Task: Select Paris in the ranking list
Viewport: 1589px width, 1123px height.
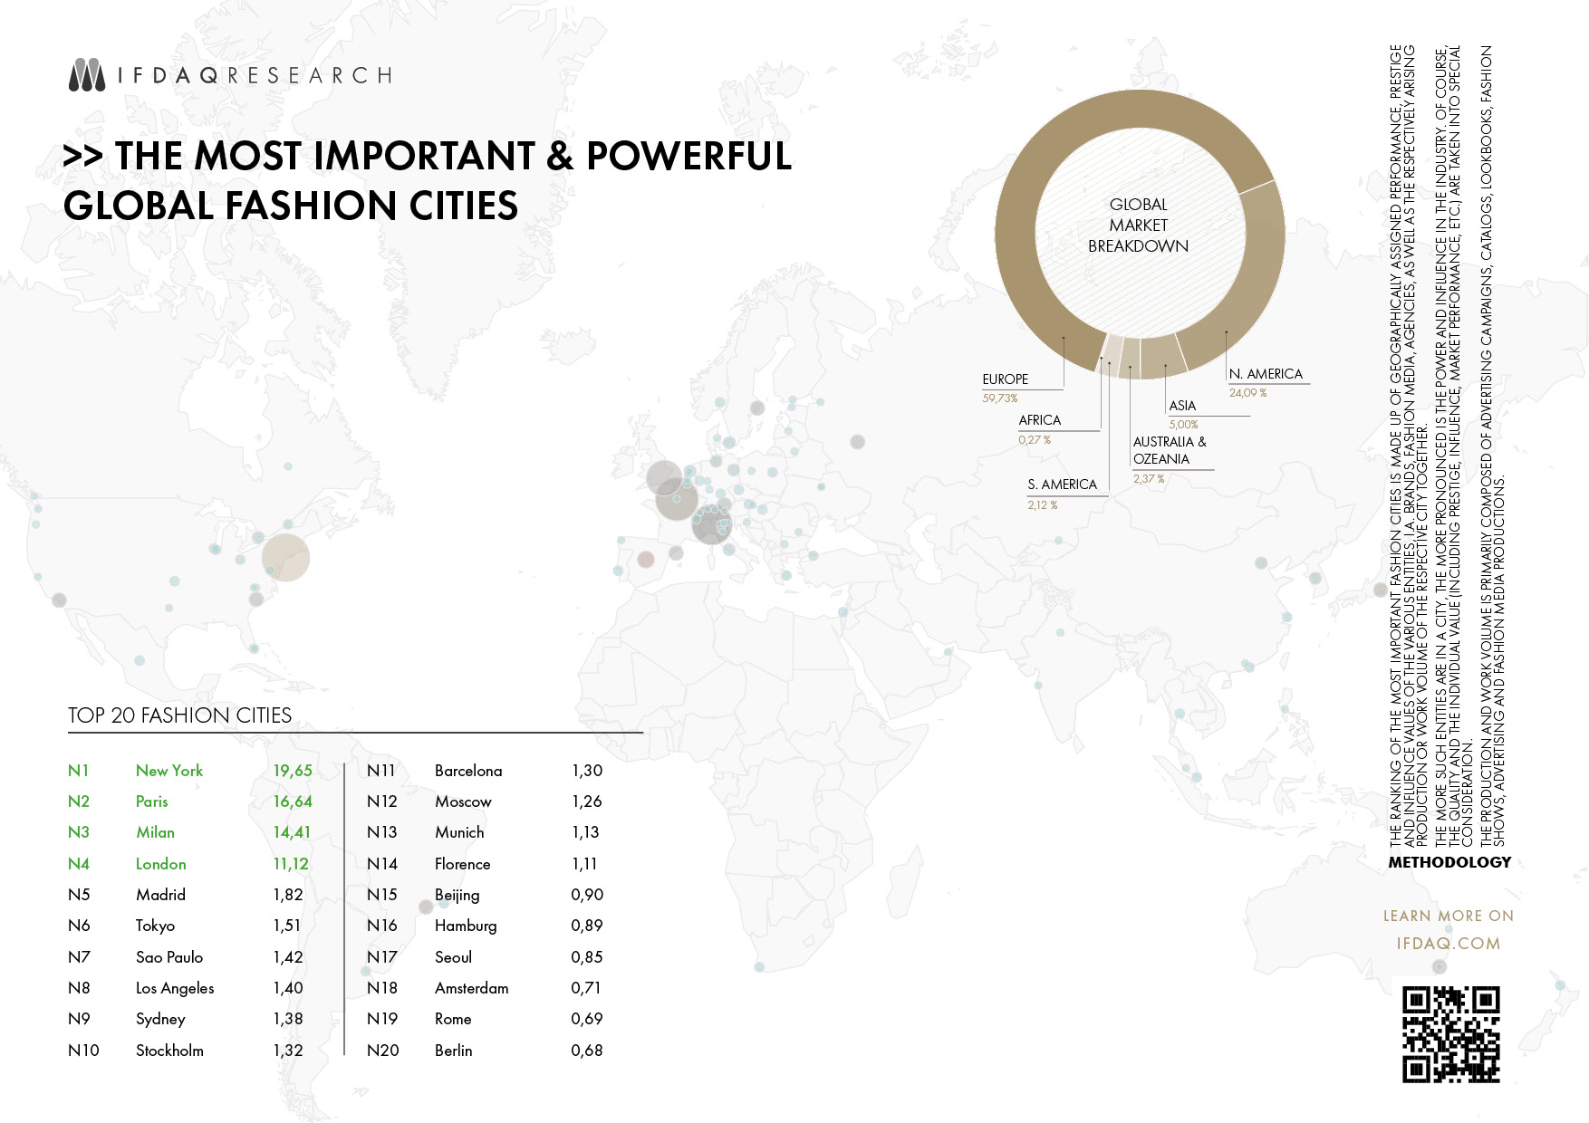Action: point(151,801)
